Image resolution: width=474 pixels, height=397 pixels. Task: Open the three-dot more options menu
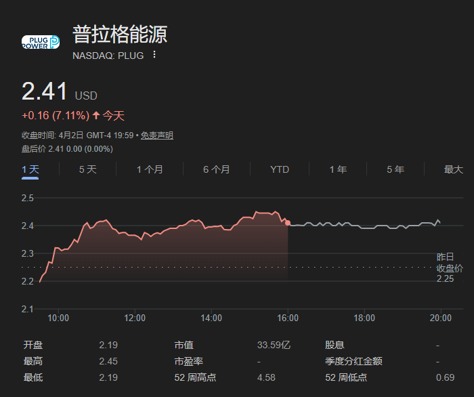(x=154, y=55)
